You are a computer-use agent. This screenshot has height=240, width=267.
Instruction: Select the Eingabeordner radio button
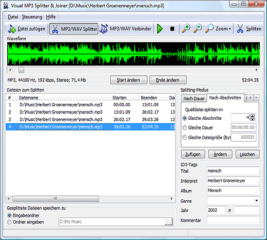[x=10, y=215]
